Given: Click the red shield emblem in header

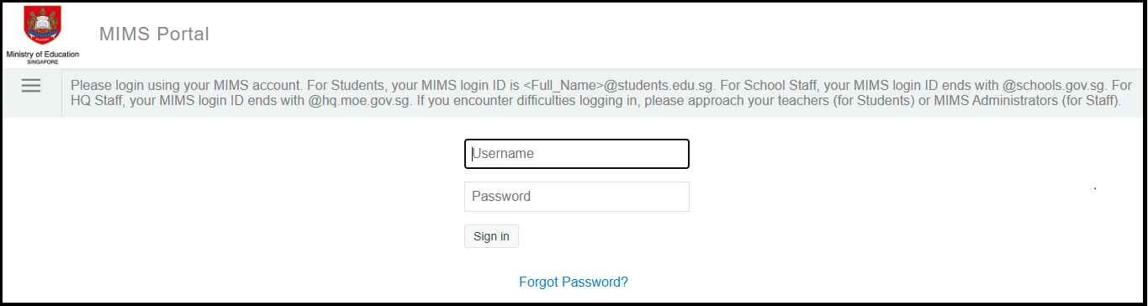Looking at the screenshot, I should point(42,26).
